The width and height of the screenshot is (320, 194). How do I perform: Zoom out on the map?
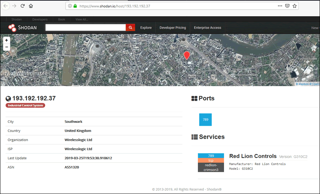(x=7, y=47)
